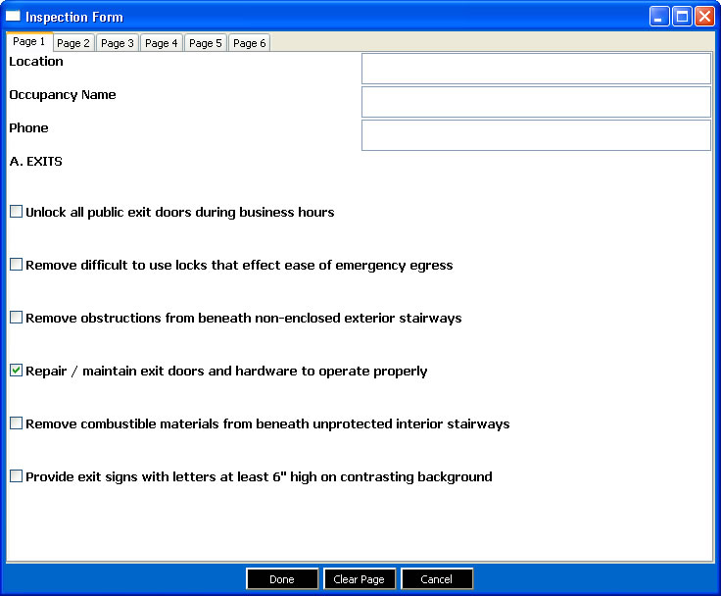This screenshot has height=596, width=721.
Task: Click into the Occupancy Name field
Action: [536, 102]
